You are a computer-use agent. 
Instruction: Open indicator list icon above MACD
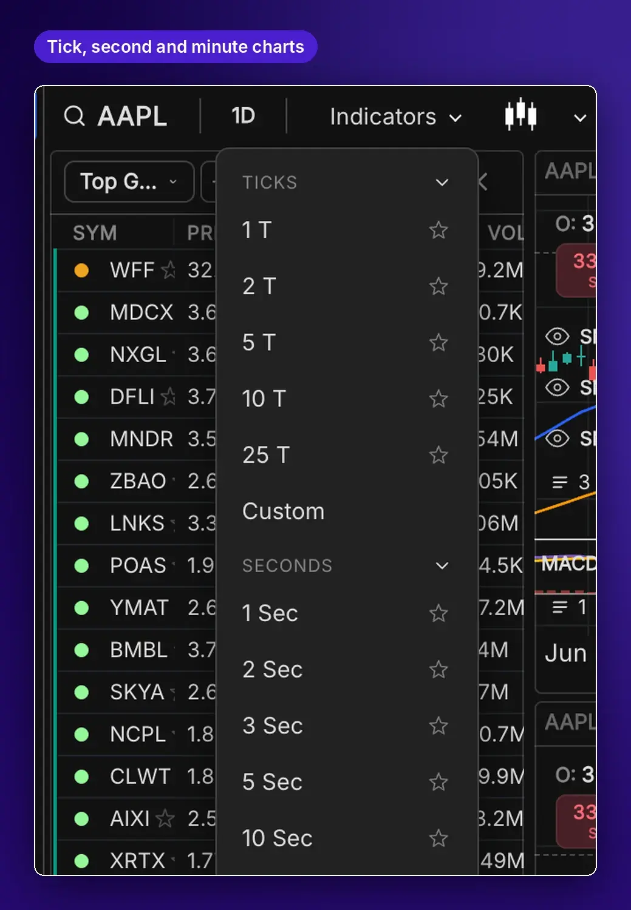560,482
